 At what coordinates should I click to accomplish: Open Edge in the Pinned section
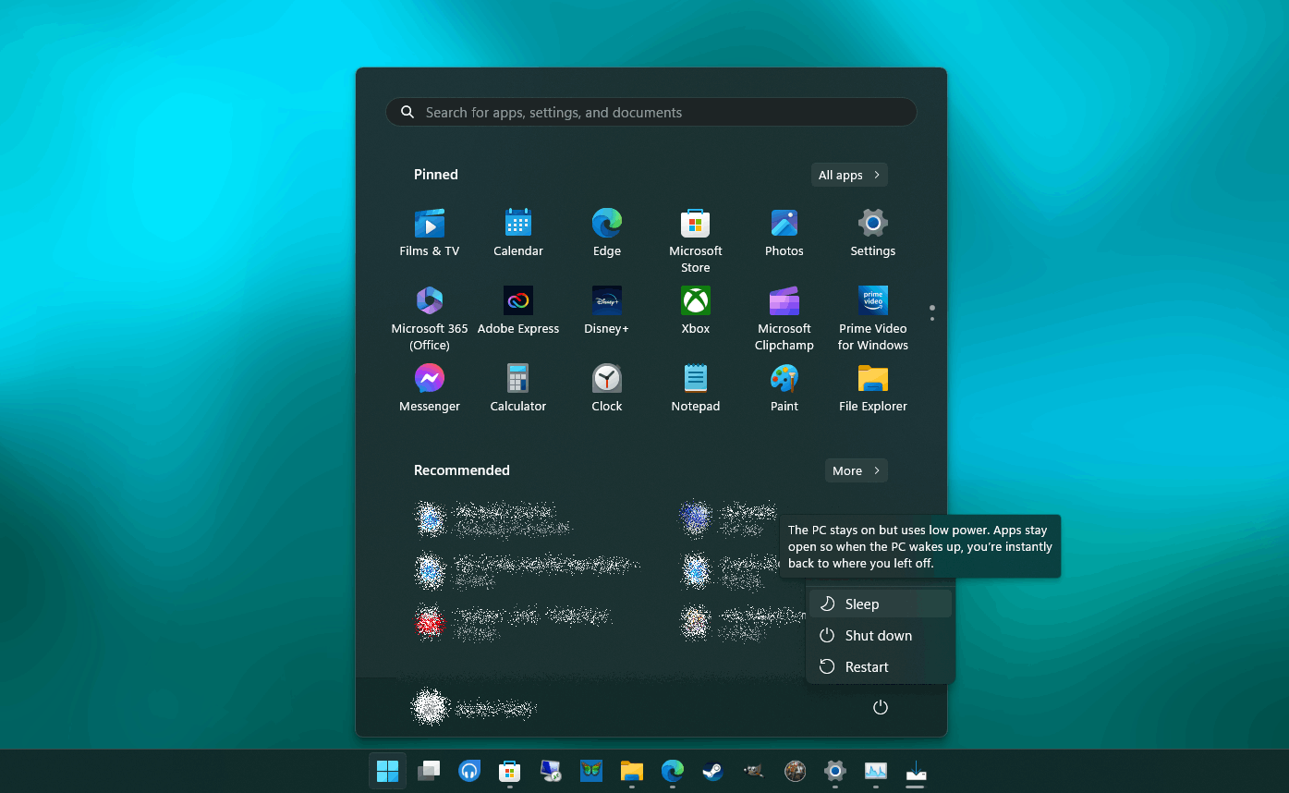click(607, 233)
